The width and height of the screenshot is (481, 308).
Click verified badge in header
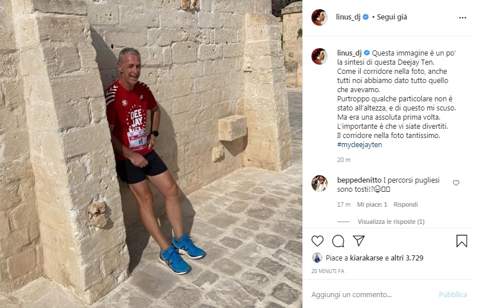(366, 17)
